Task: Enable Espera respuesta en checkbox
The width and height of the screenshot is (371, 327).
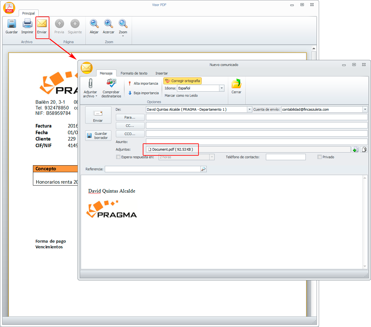Action: (118, 157)
